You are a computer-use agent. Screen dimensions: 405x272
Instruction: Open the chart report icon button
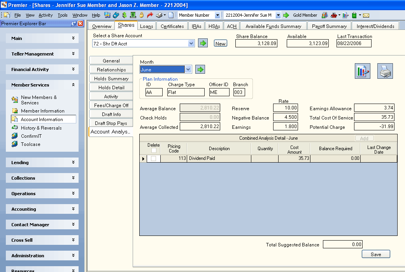(362, 71)
